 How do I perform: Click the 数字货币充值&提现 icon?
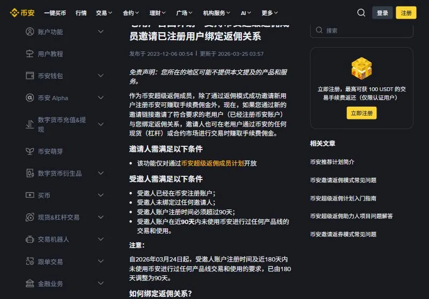click(x=30, y=124)
